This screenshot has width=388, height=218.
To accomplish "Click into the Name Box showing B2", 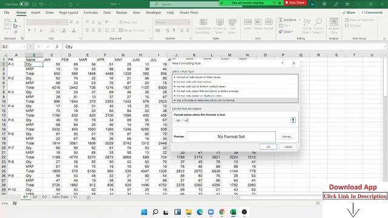I will tap(12, 47).
